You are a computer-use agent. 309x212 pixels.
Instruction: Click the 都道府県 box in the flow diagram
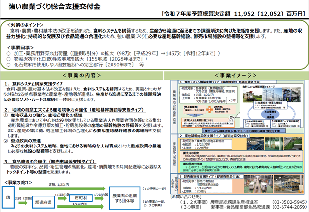(43, 202)
